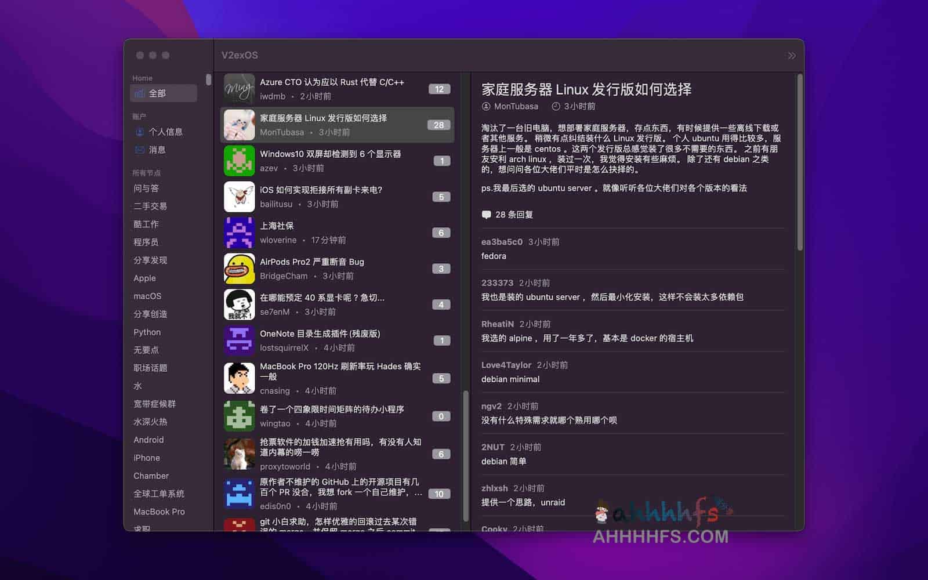Viewport: 928px width, 580px height.
Task: Select 全部 in the Home section
Action: [x=164, y=93]
